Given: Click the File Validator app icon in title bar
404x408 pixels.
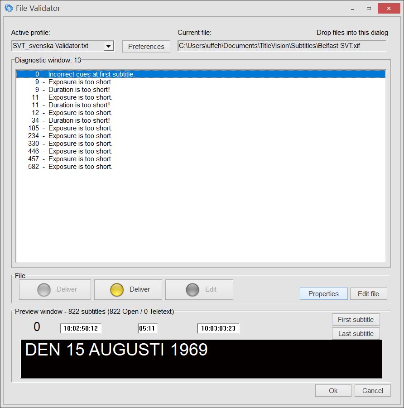Looking at the screenshot, I should coord(9,8).
